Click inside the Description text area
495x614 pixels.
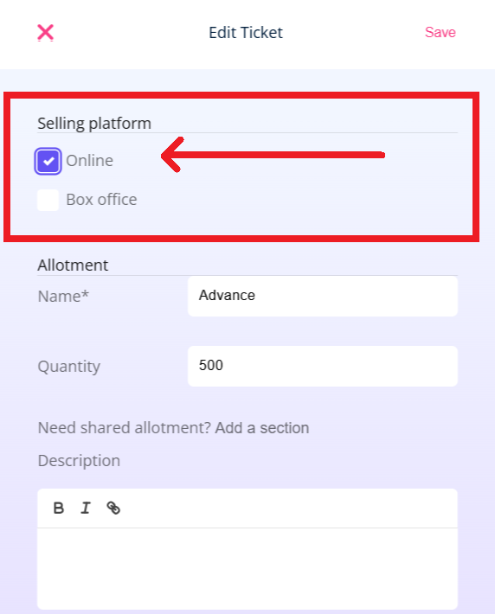(x=247, y=568)
